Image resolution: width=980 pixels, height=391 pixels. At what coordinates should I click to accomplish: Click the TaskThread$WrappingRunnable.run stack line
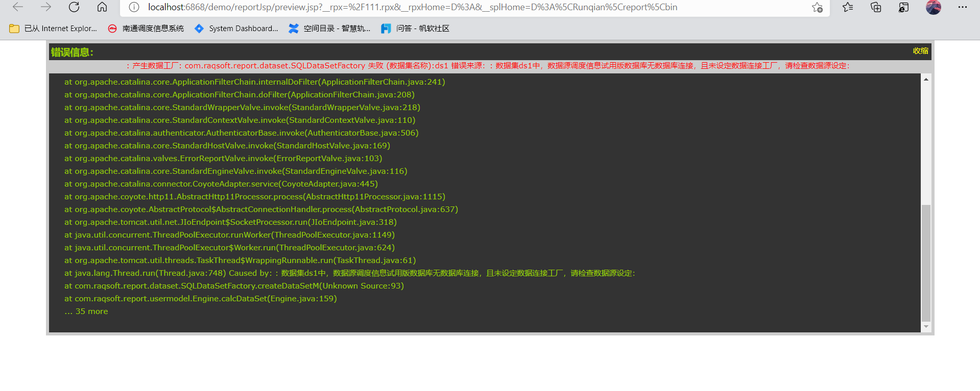click(x=240, y=260)
